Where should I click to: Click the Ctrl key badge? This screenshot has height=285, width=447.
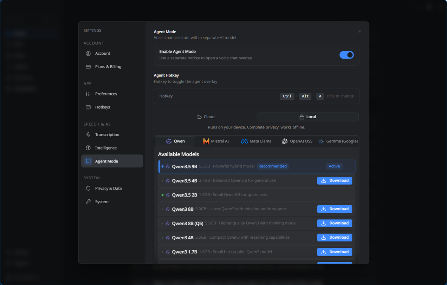pos(287,96)
